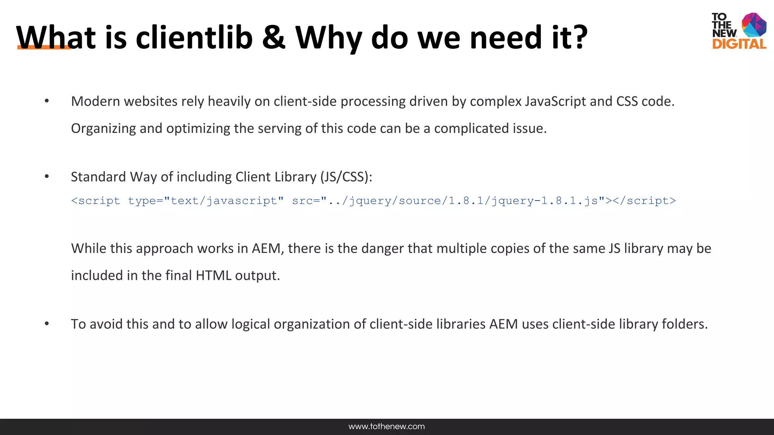Click the line 'While this approach works in AEM'
Screen dimensions: 774x435
click(x=391, y=248)
